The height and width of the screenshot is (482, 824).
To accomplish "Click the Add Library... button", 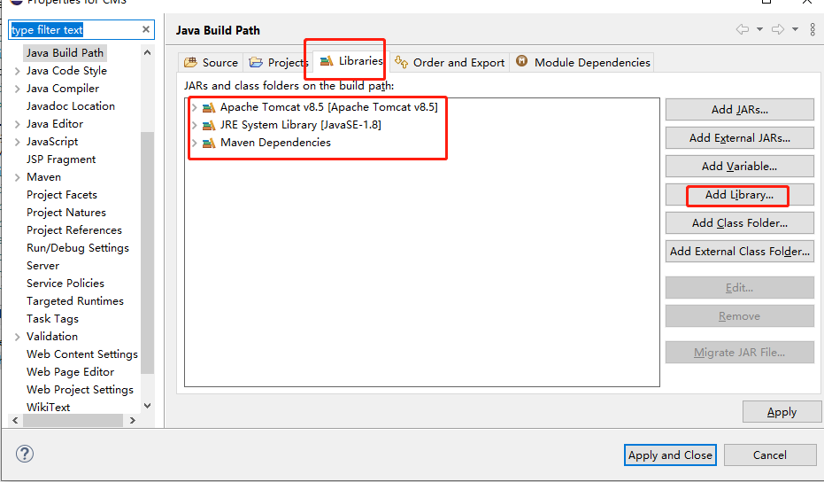I will pyautogui.click(x=739, y=195).
